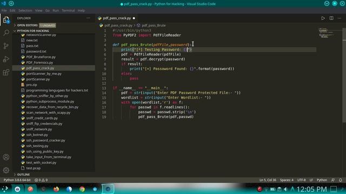
Task: Click pdf_pass_crack.py in the breadcrumb
Action: point(118,25)
